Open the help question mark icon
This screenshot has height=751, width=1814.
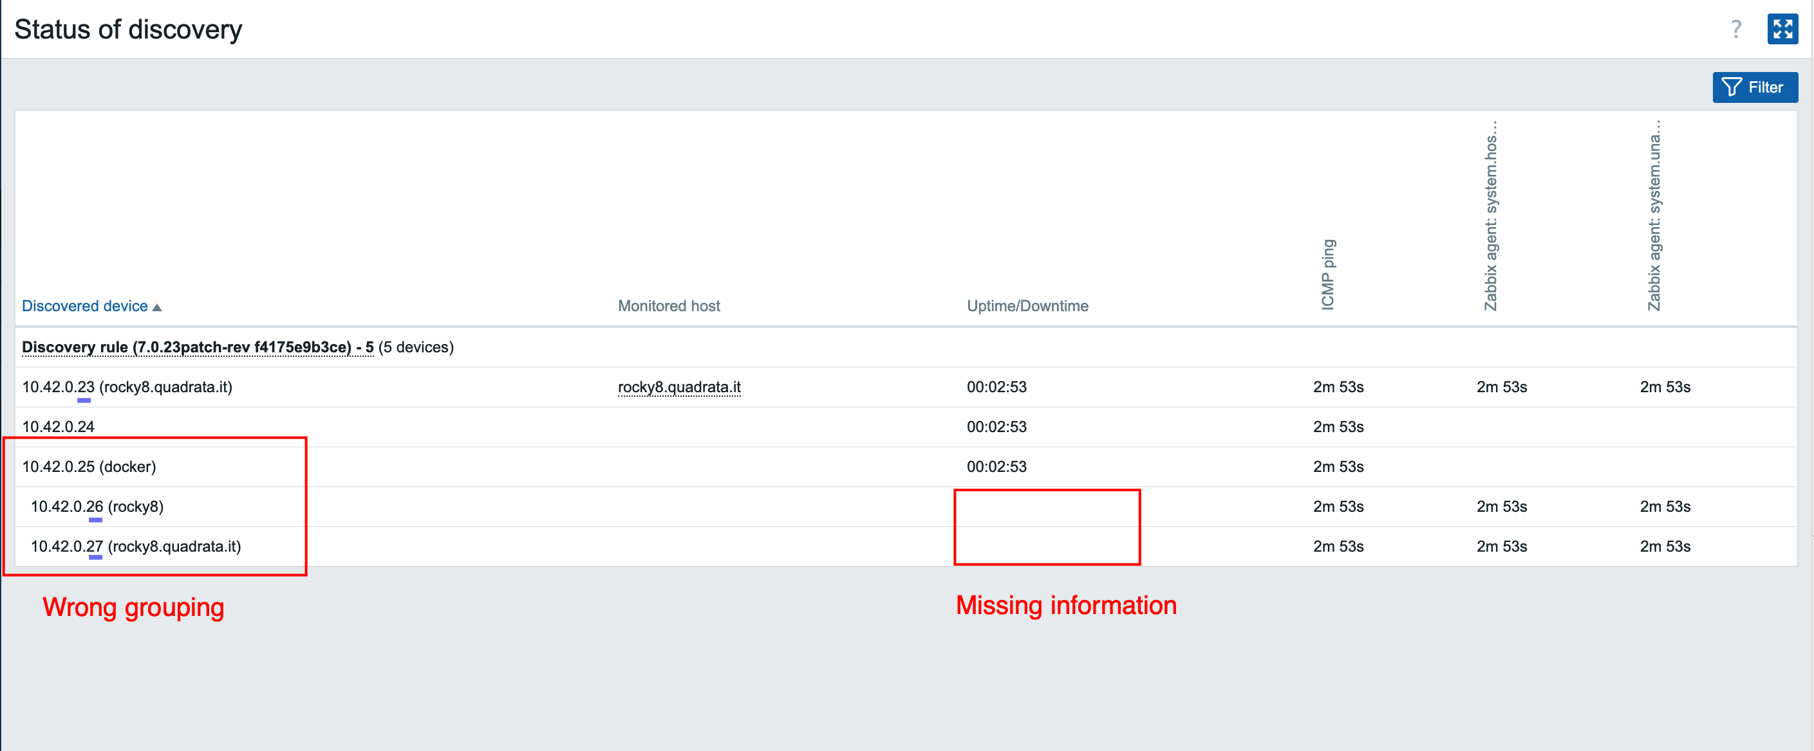1736,29
